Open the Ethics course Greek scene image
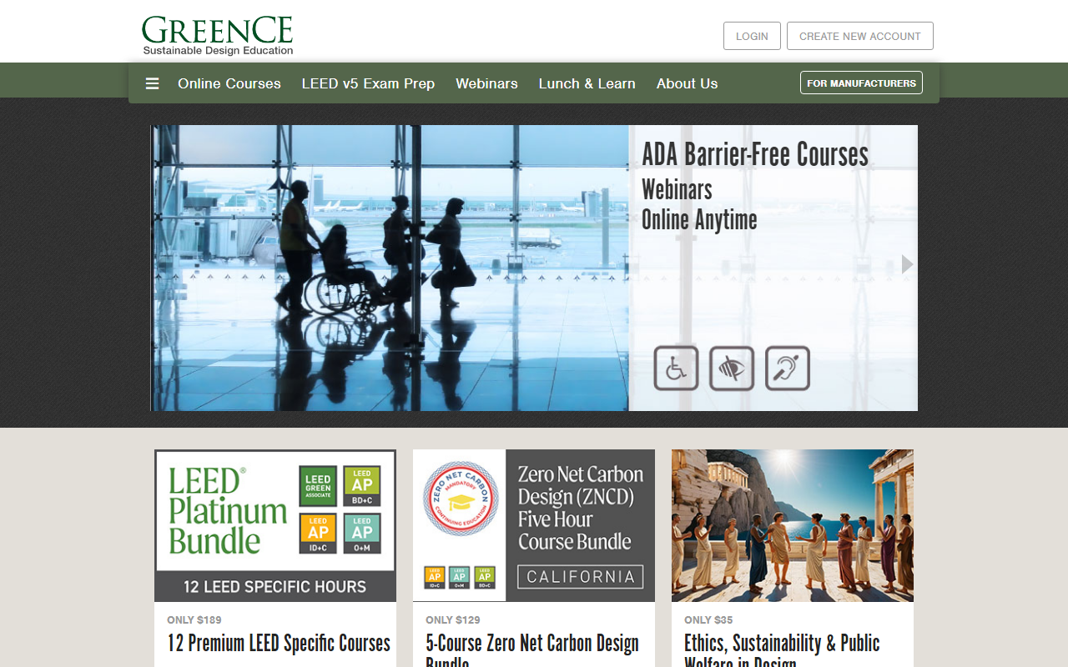This screenshot has height=667, width=1068. [793, 525]
